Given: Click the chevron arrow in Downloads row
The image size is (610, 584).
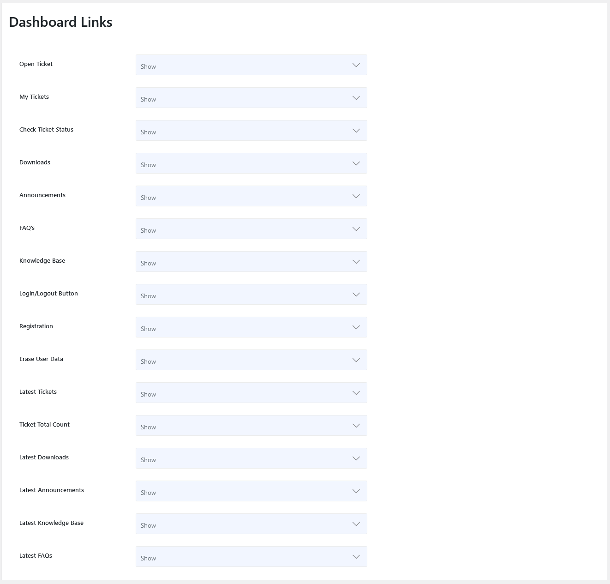Looking at the screenshot, I should pos(356,163).
